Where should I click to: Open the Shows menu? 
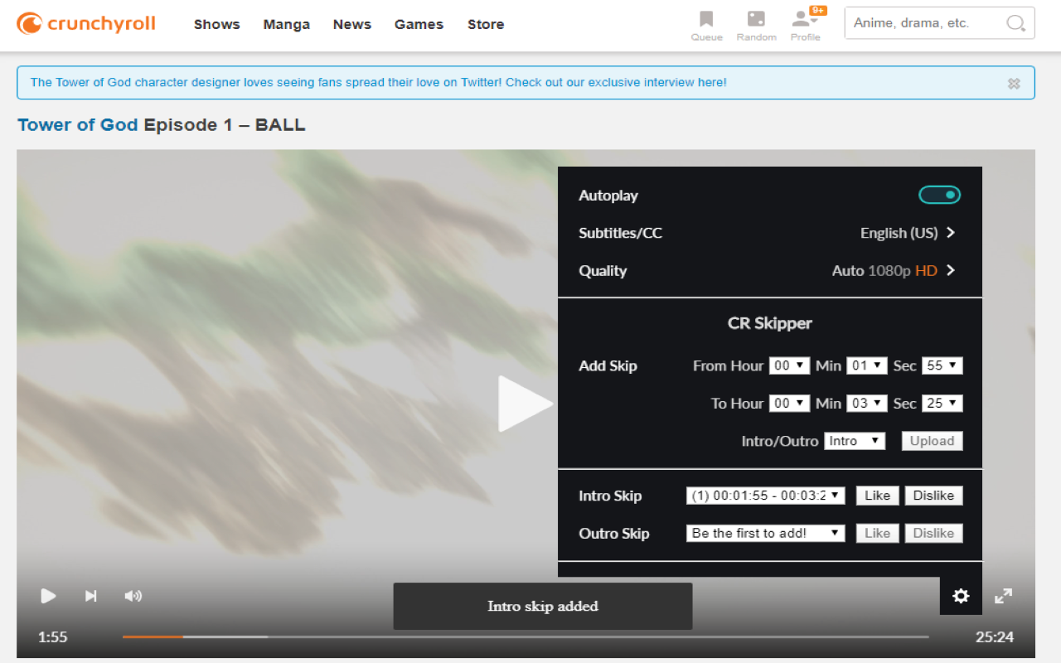pyautogui.click(x=217, y=24)
